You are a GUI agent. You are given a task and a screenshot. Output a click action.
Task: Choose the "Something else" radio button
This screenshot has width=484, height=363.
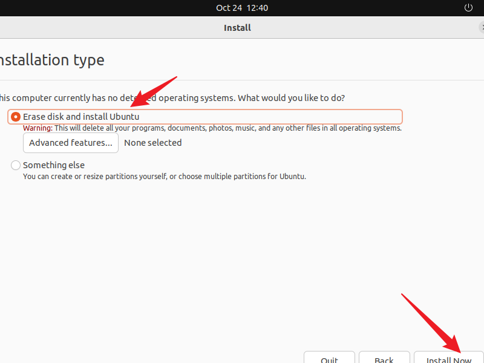coord(16,165)
